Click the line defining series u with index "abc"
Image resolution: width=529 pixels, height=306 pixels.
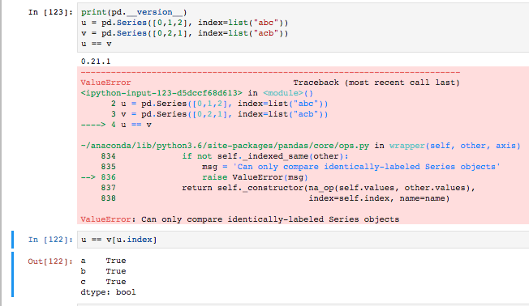[x=184, y=23]
